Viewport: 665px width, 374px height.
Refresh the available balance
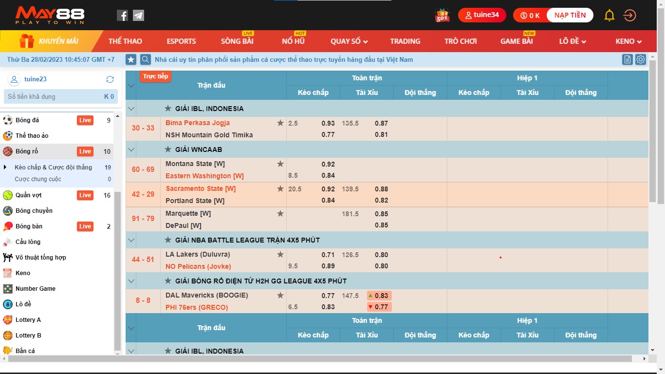[x=110, y=79]
